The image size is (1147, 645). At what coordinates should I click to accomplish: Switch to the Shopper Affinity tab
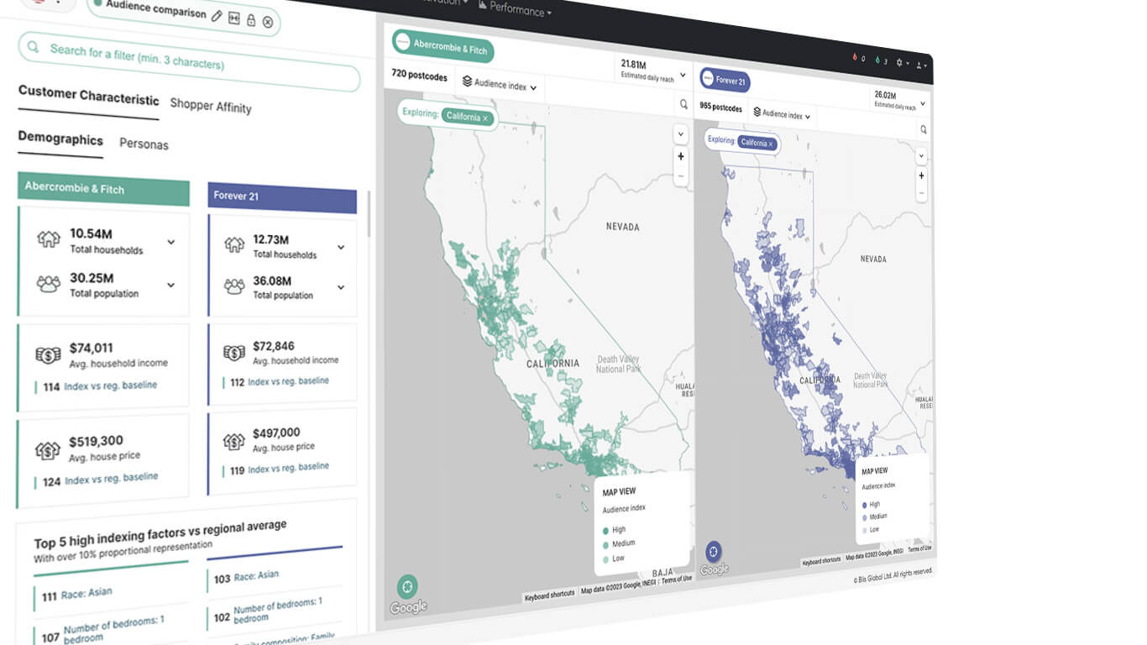[x=210, y=105]
